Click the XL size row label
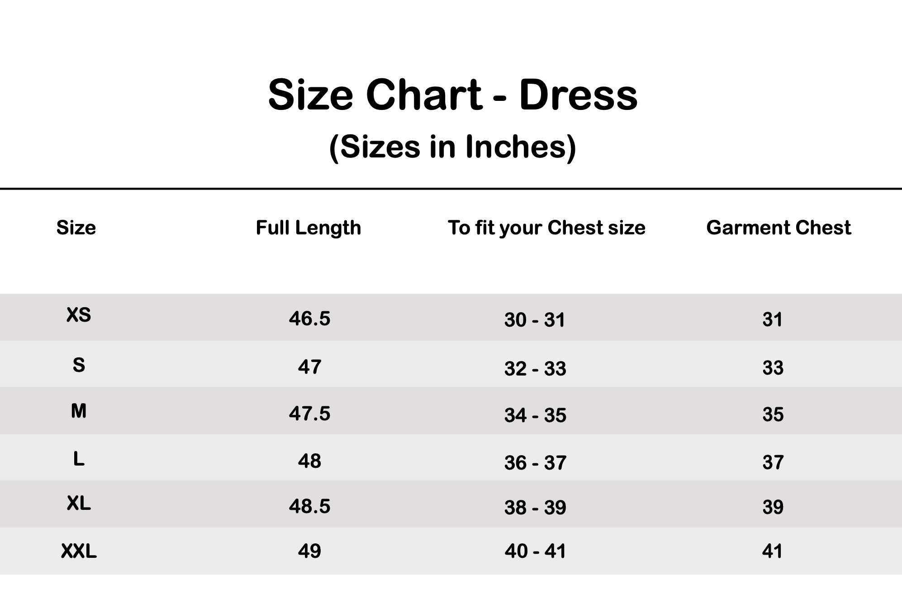 point(79,503)
